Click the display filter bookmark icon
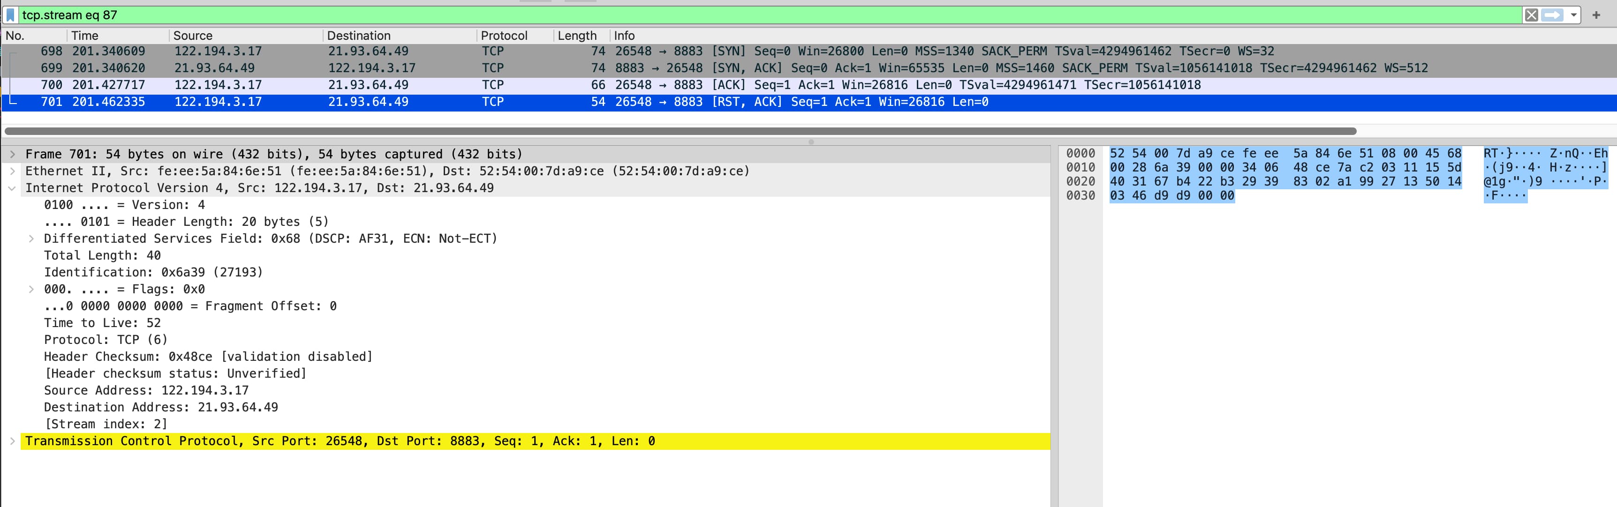 click(11, 15)
